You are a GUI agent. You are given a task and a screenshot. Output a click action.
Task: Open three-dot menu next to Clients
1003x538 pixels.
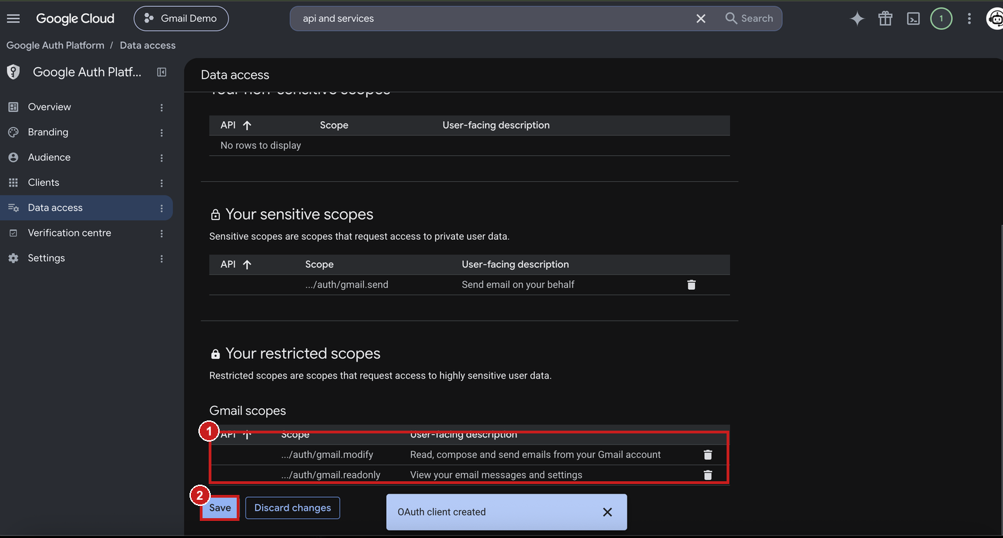click(x=161, y=183)
